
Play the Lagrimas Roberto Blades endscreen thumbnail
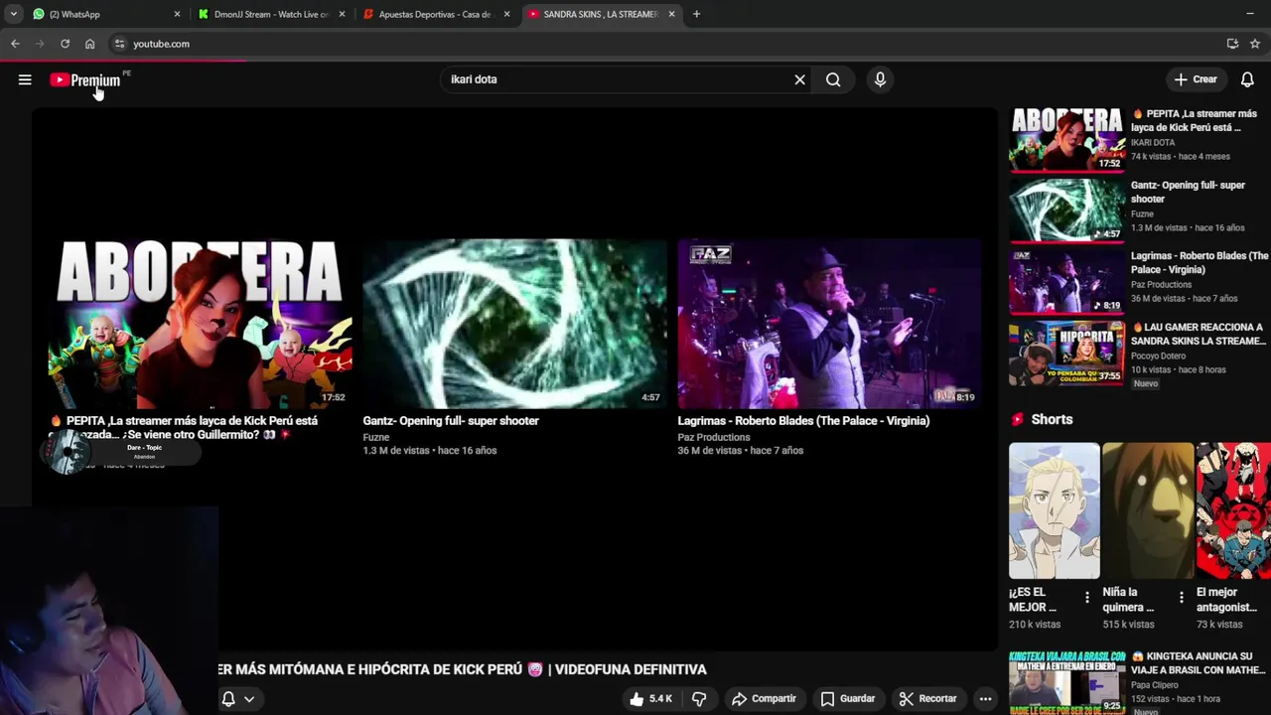pyautogui.click(x=829, y=324)
